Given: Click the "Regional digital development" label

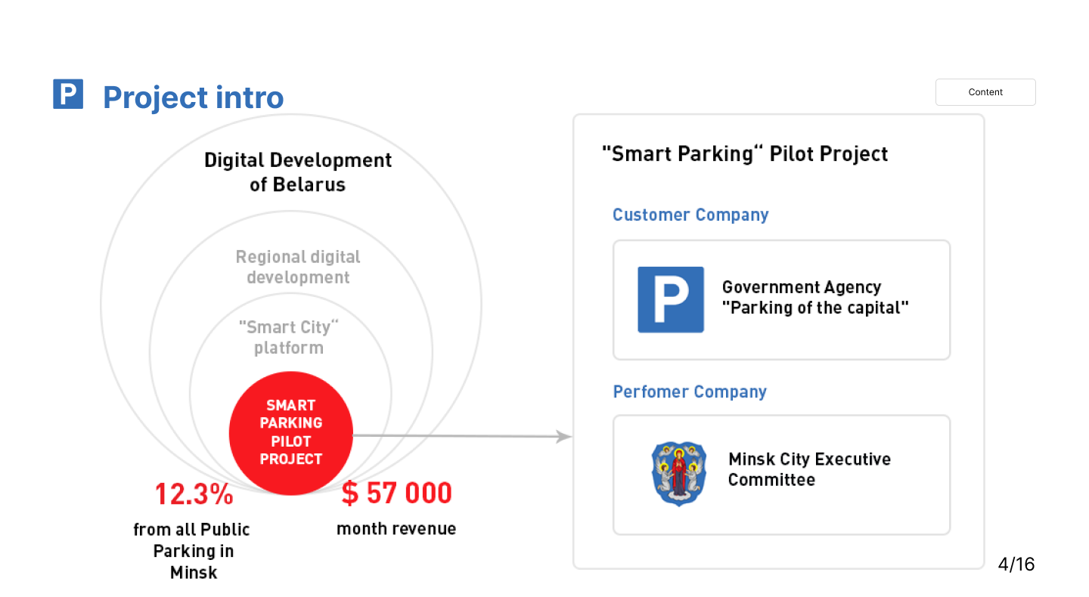Looking at the screenshot, I should coord(298,267).
